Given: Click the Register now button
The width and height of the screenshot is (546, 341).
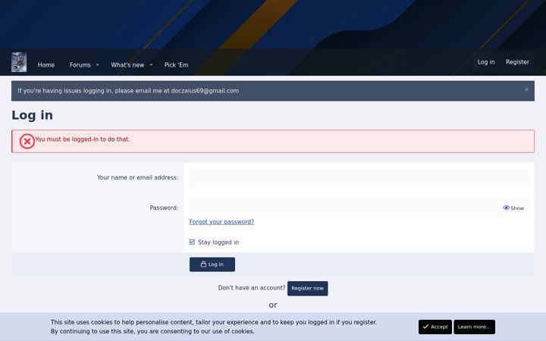Looking at the screenshot, I should (x=307, y=288).
